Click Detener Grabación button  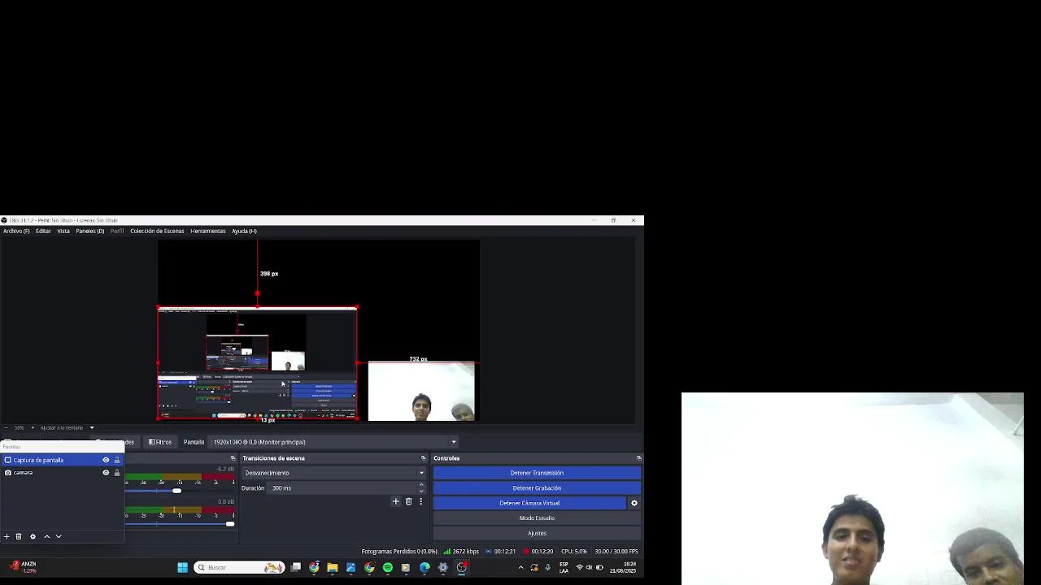click(537, 487)
